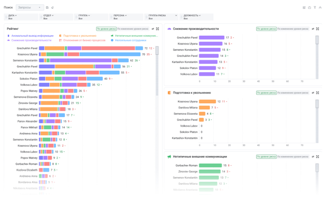Switch Нетипичные внешние коммуникации to По изменению уровня риска
The height and width of the screenshot is (202, 327).
(x=293, y=157)
